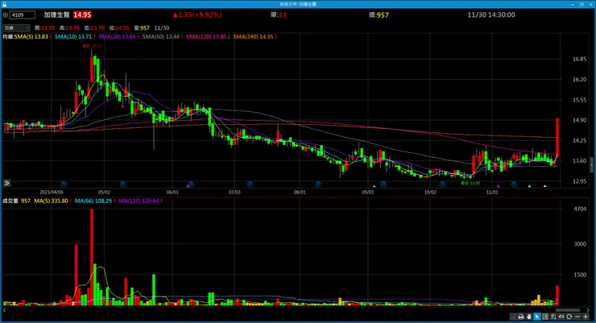Click the 2023/04/06 date label
This screenshot has width=596, height=323.
pos(52,192)
